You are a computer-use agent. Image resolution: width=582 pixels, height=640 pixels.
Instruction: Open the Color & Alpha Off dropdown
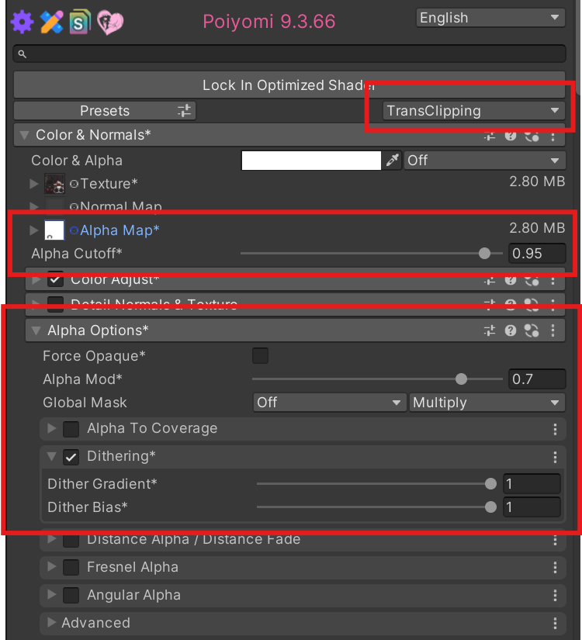485,161
